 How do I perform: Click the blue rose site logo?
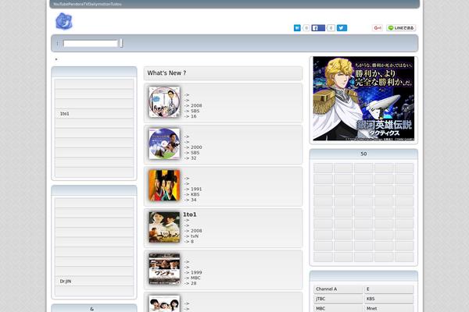click(x=64, y=21)
